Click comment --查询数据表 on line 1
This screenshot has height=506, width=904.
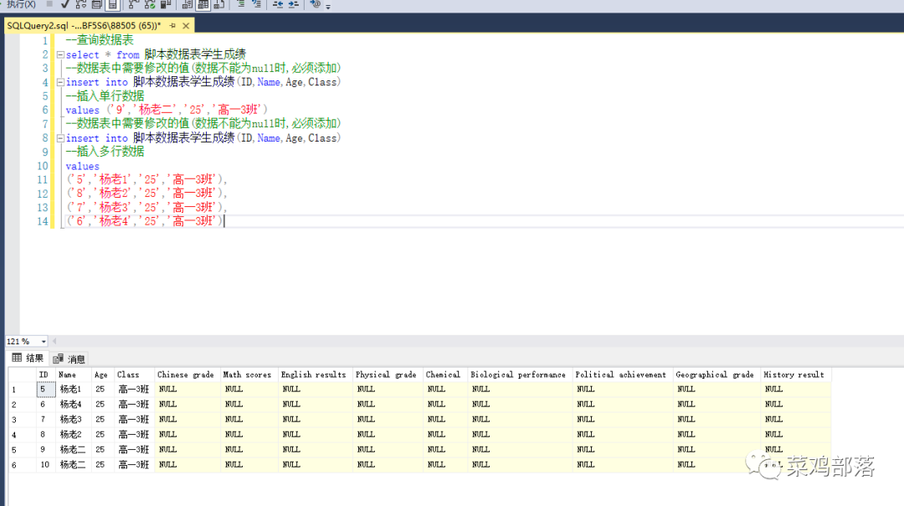pos(100,40)
